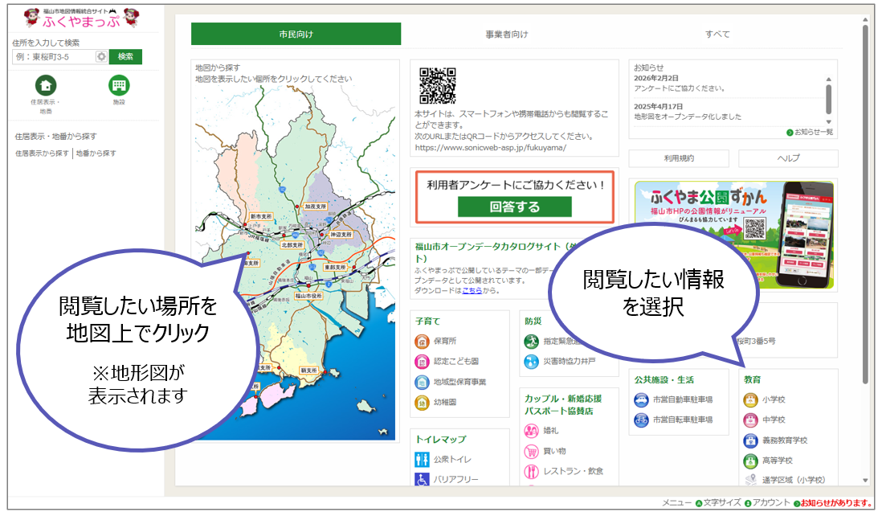Click the 市営自動車駐車場 car parking icon
Screen dimensions: 878x512
642,400
